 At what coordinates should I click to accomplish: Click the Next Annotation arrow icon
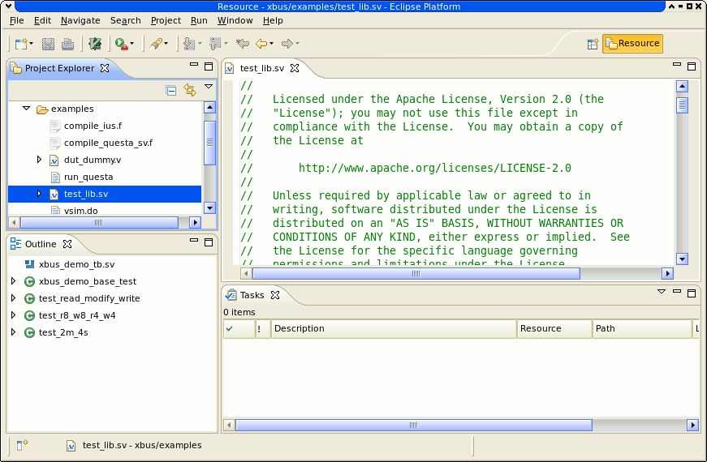(x=189, y=44)
